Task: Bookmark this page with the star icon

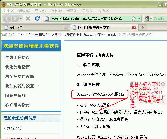Action: click(x=133, y=19)
